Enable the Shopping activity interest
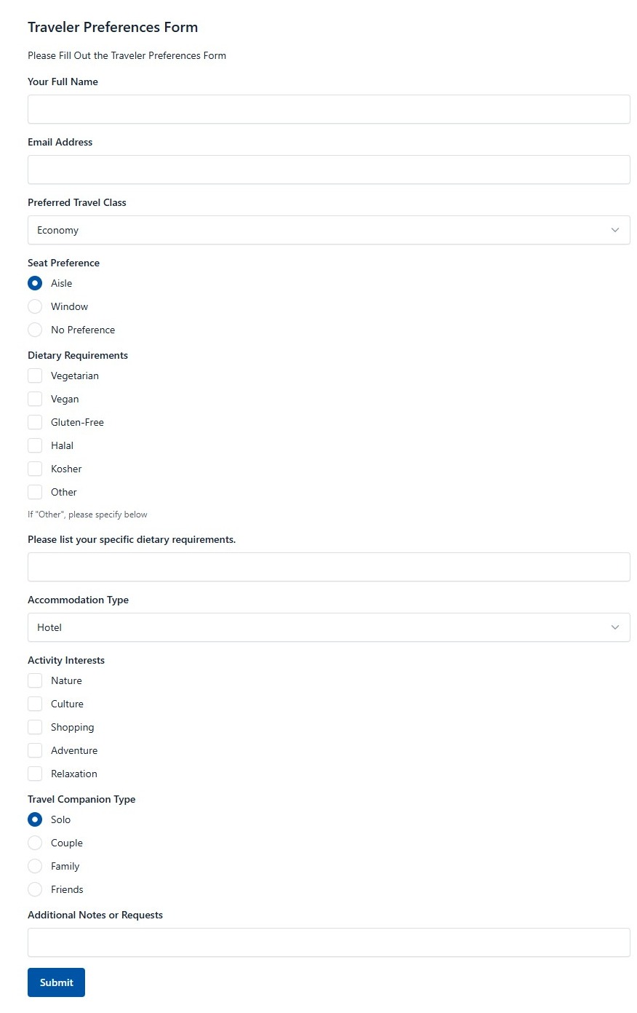This screenshot has height=1013, width=637. click(34, 727)
